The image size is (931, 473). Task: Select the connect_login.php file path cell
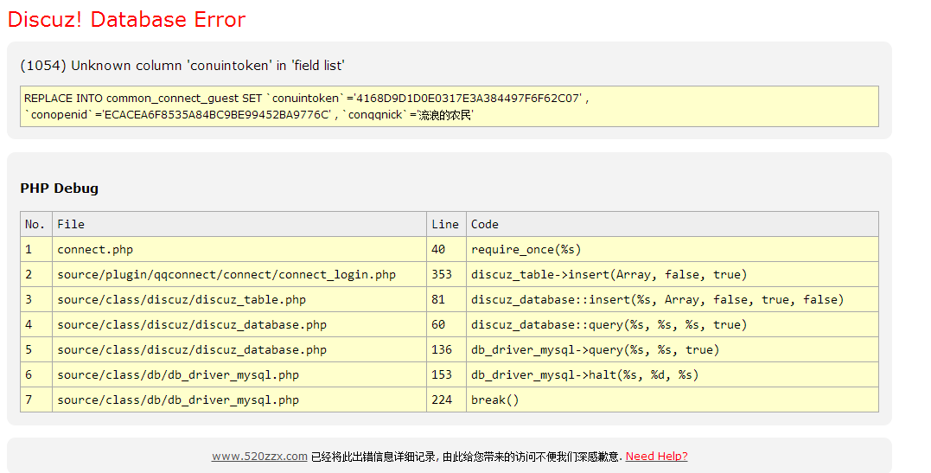(x=226, y=275)
